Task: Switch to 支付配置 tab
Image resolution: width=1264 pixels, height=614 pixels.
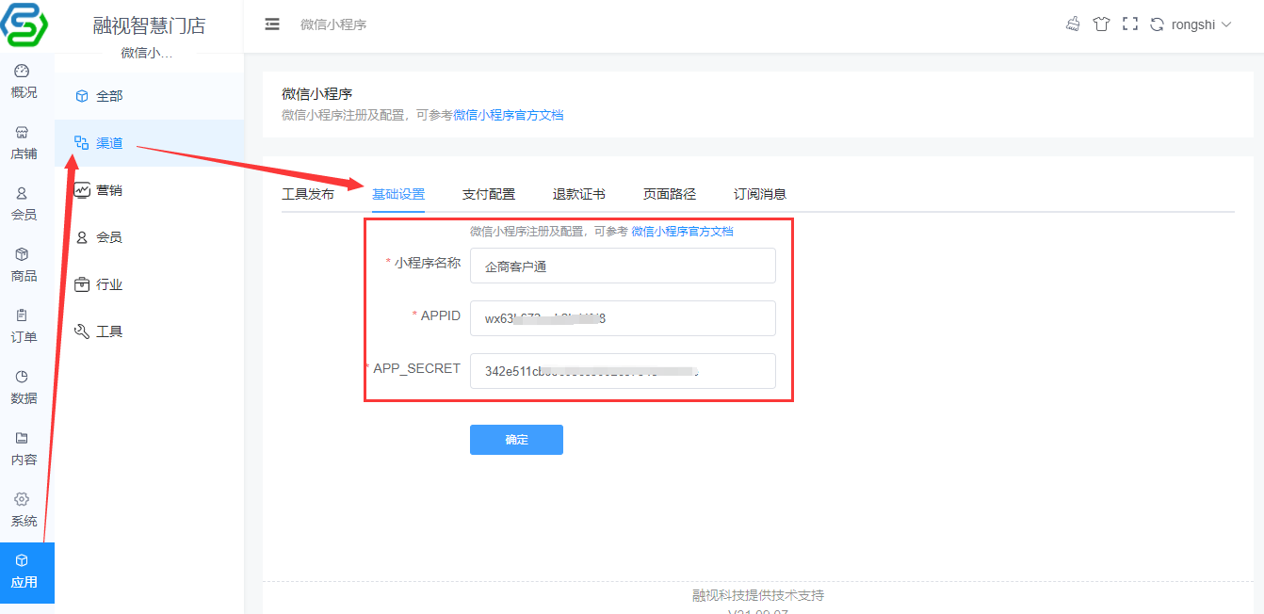Action: [x=489, y=194]
